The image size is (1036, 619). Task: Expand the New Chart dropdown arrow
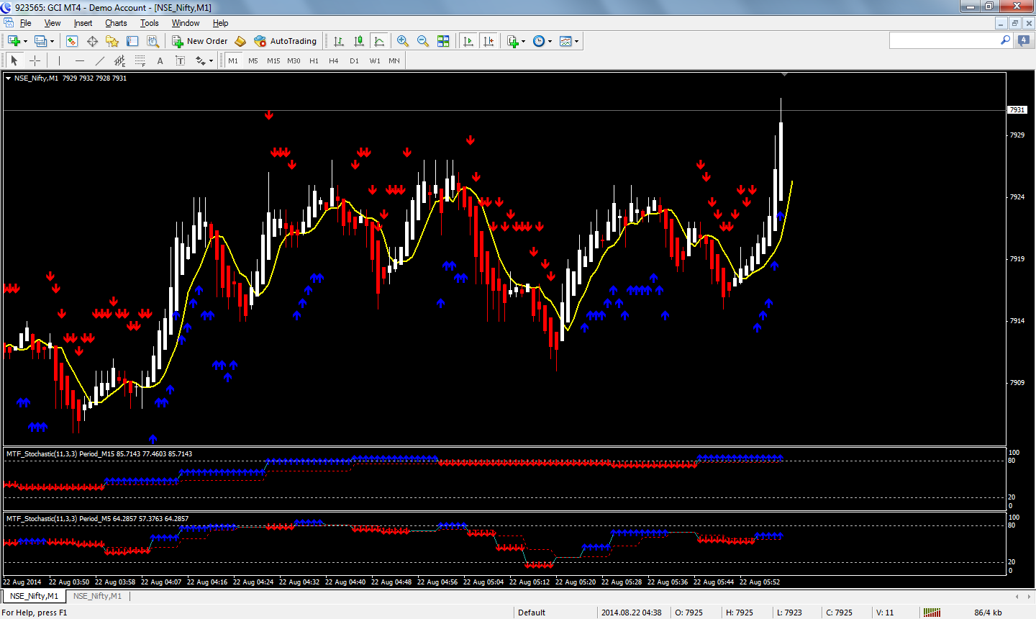click(x=25, y=41)
